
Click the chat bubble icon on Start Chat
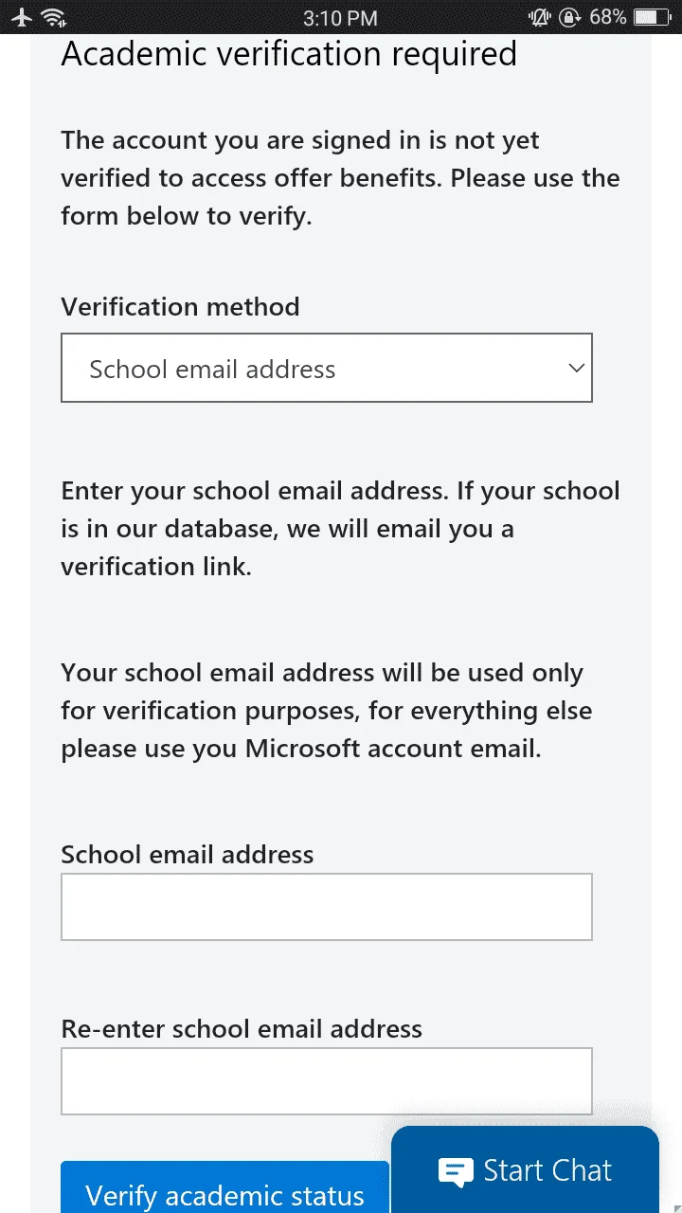(x=456, y=1171)
